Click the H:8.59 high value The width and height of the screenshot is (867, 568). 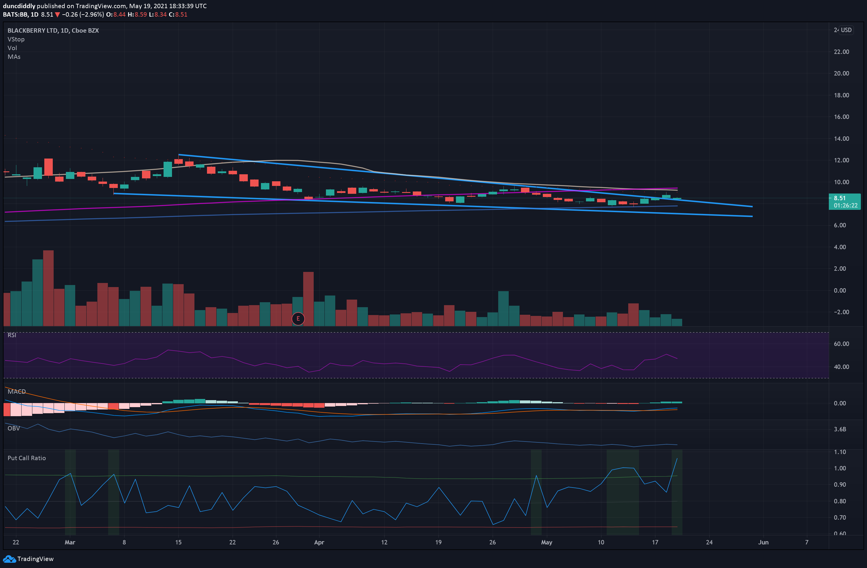coord(137,15)
